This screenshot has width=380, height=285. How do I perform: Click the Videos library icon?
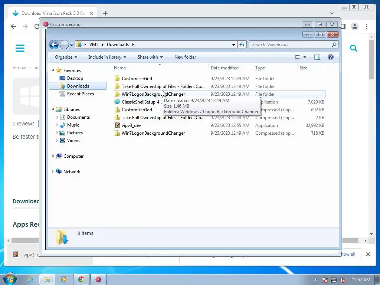click(x=62, y=141)
